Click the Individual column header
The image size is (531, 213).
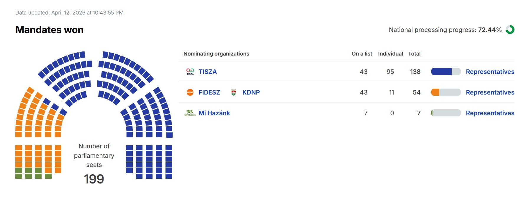coord(390,54)
